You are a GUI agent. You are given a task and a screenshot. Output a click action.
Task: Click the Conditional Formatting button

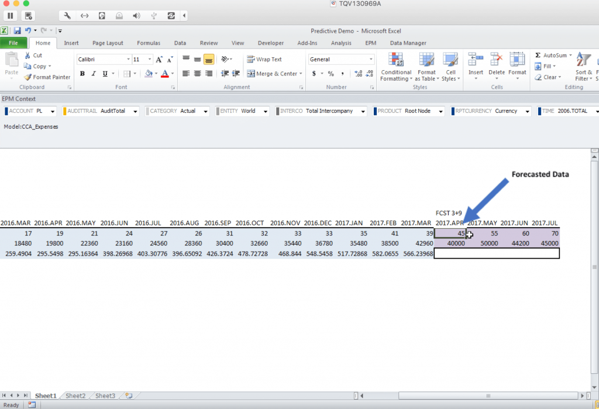396,67
